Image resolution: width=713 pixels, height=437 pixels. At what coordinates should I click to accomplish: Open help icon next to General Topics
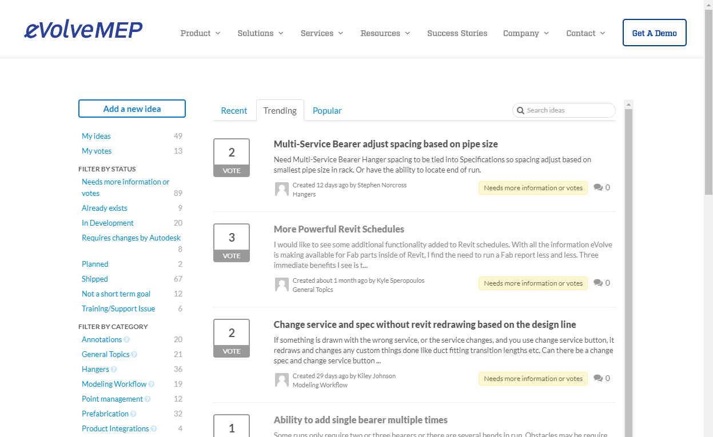pyautogui.click(x=134, y=355)
